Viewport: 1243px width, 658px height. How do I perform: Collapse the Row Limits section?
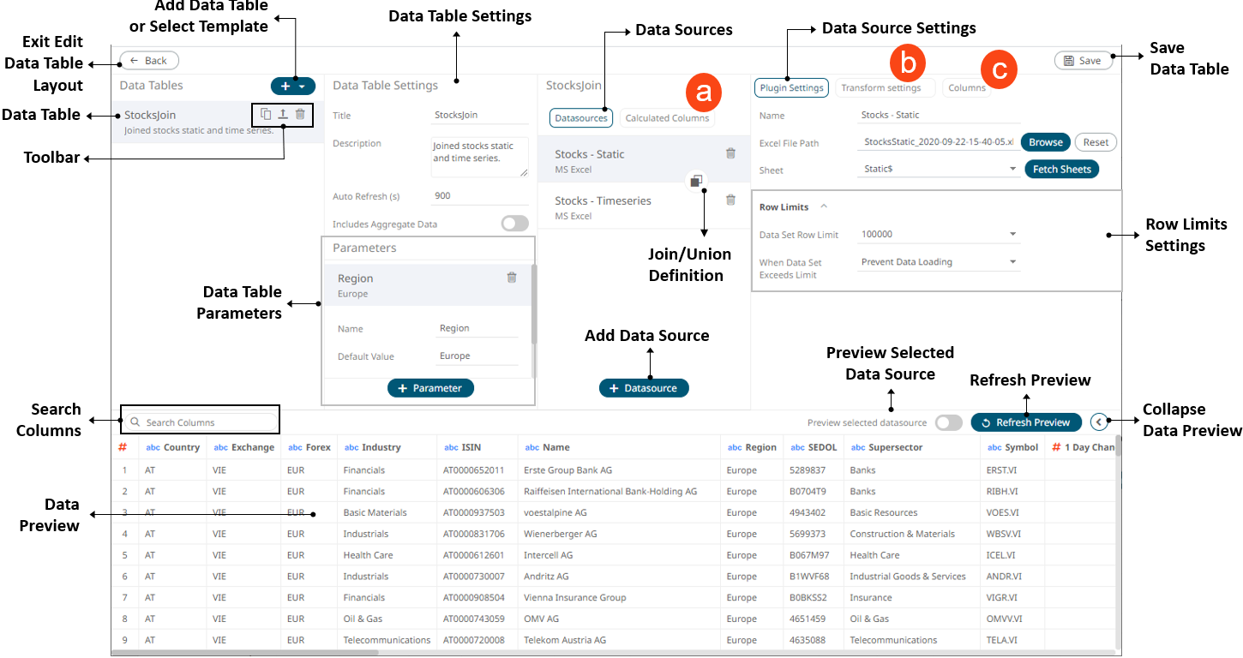824,206
